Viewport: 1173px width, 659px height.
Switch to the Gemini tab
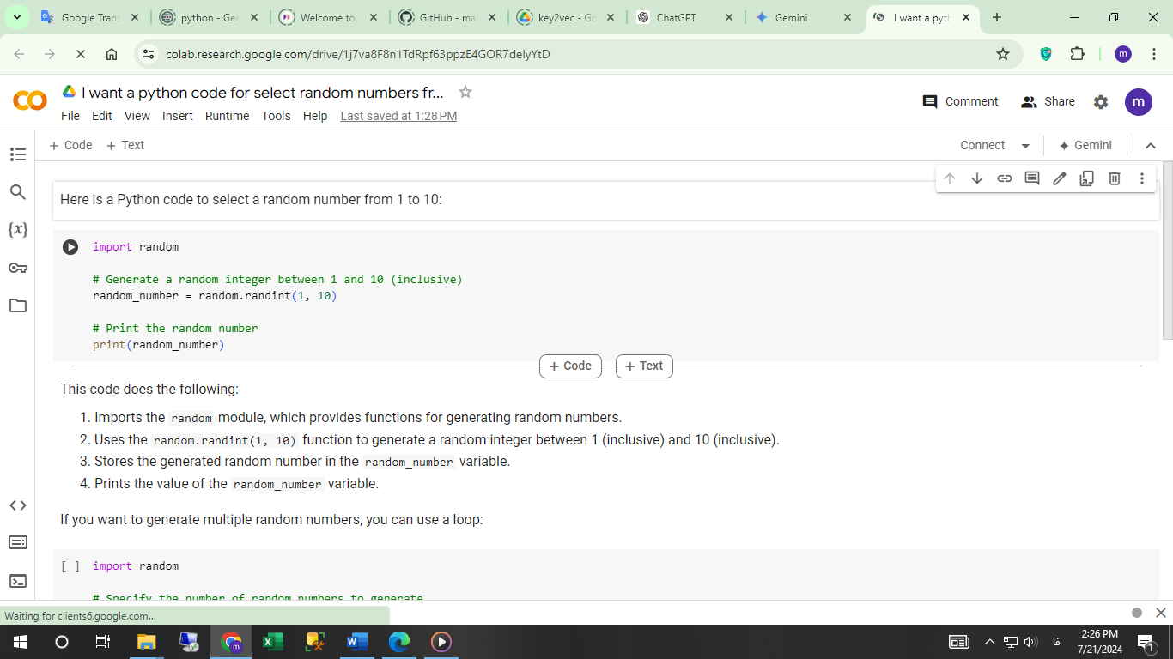point(803,17)
